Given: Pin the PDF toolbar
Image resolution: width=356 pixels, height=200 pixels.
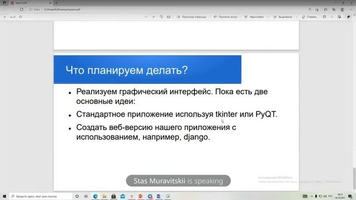Looking at the screenshot, I should coord(349,17).
